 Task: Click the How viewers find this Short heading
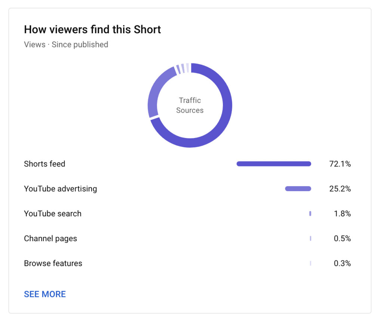(x=92, y=30)
